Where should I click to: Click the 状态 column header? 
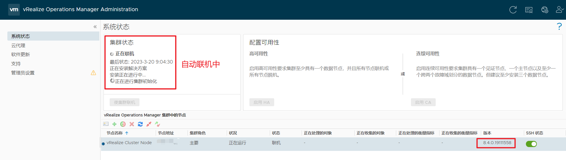click(x=276, y=133)
